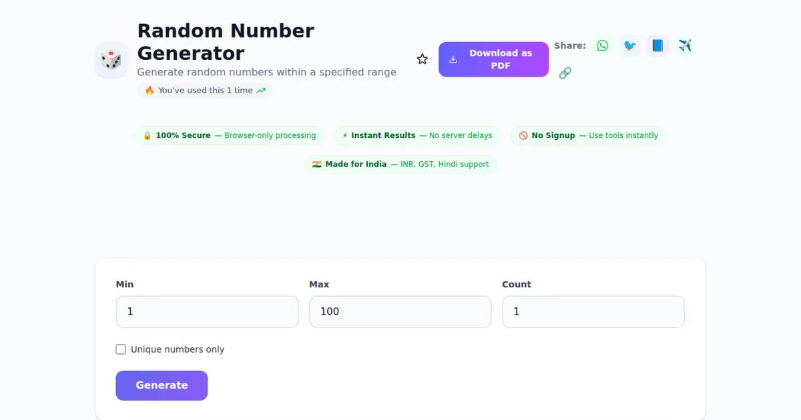Image resolution: width=801 pixels, height=420 pixels.
Task: Click the download arrow icon in PDF button
Action: pos(453,59)
